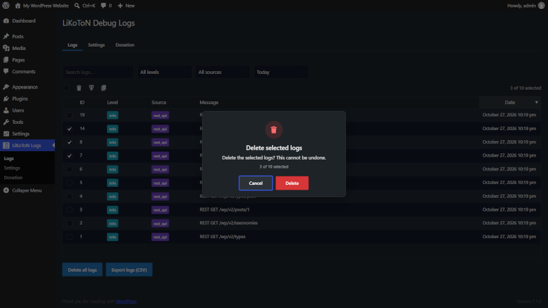Screen dimensions: 548x308
Task: Click the rest_api badge in row 1
Action: tap(160, 237)
